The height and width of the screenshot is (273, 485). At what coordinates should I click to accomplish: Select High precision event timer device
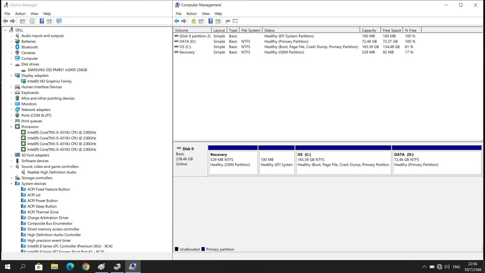49,240
